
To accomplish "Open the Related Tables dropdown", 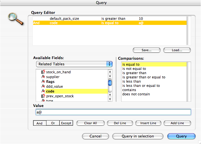I will 74,64.
